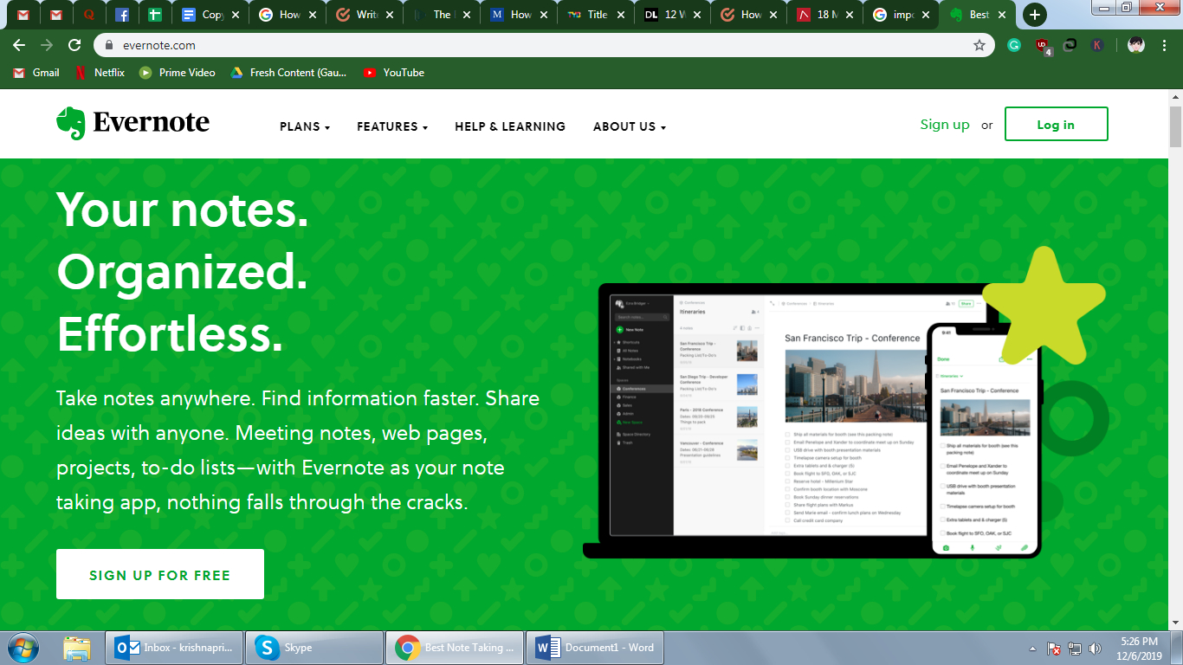Go back to the previous page
The height and width of the screenshot is (665, 1183).
tap(19, 45)
